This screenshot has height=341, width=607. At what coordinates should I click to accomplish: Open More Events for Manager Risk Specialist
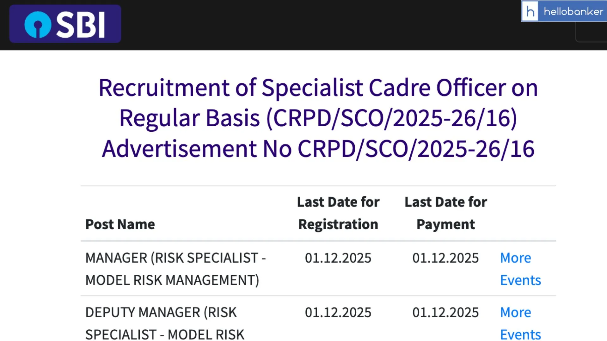520,268
